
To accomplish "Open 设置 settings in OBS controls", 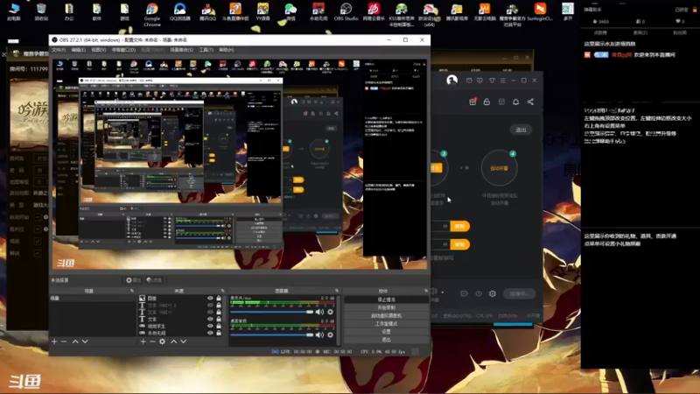I will coord(386,332).
